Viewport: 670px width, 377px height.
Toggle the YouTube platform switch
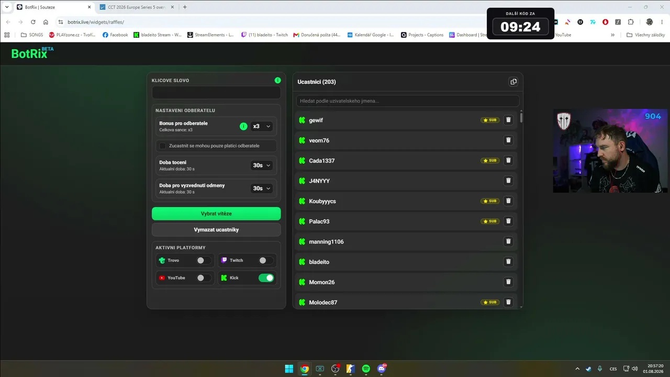(204, 278)
